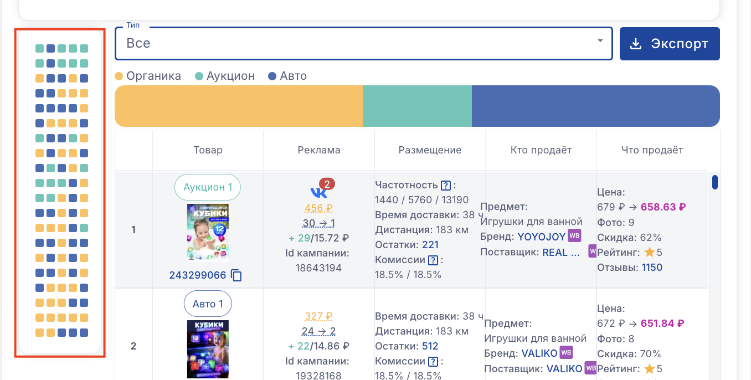Click the dropdown arrow in Тип field
The image size is (751, 380).
(600, 42)
